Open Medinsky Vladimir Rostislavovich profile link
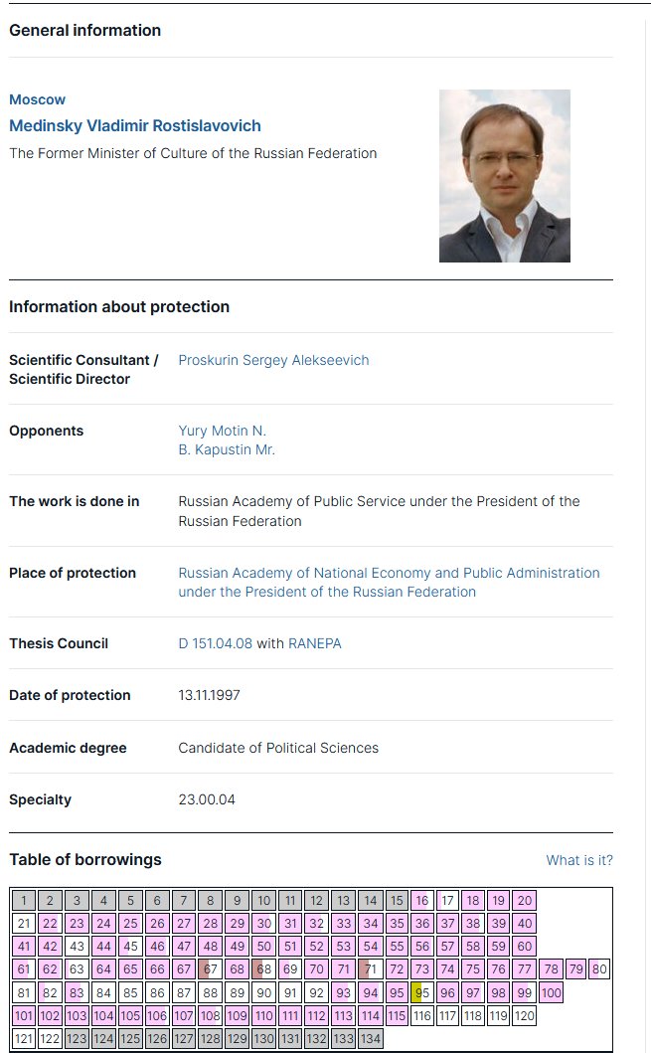651x1053 pixels. coord(135,126)
